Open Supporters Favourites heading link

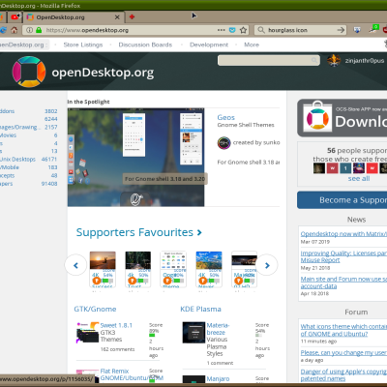point(134,232)
